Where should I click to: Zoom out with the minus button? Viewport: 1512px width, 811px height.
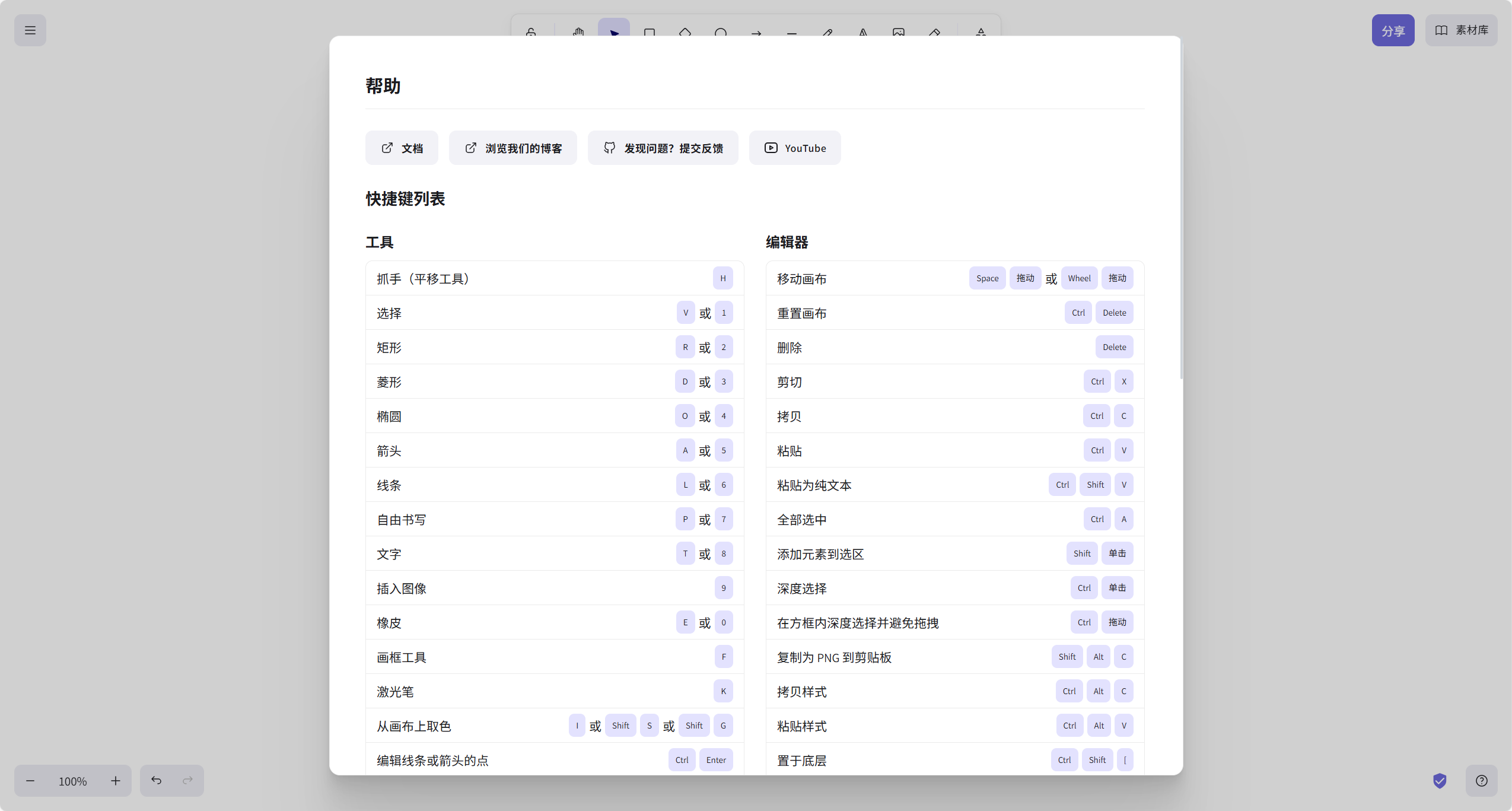click(x=30, y=781)
